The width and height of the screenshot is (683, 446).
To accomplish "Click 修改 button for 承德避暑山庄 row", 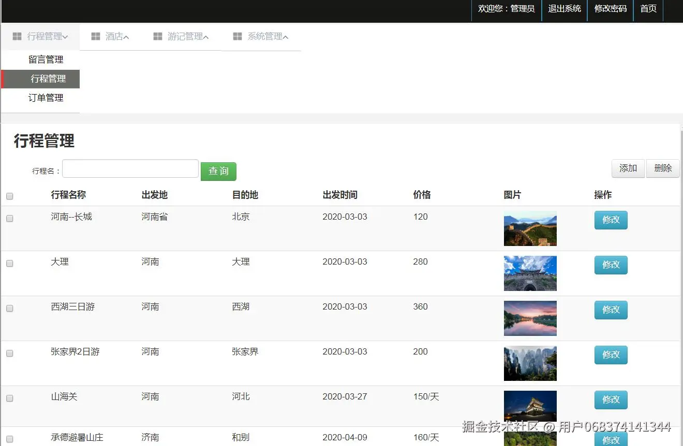I will [x=611, y=439].
